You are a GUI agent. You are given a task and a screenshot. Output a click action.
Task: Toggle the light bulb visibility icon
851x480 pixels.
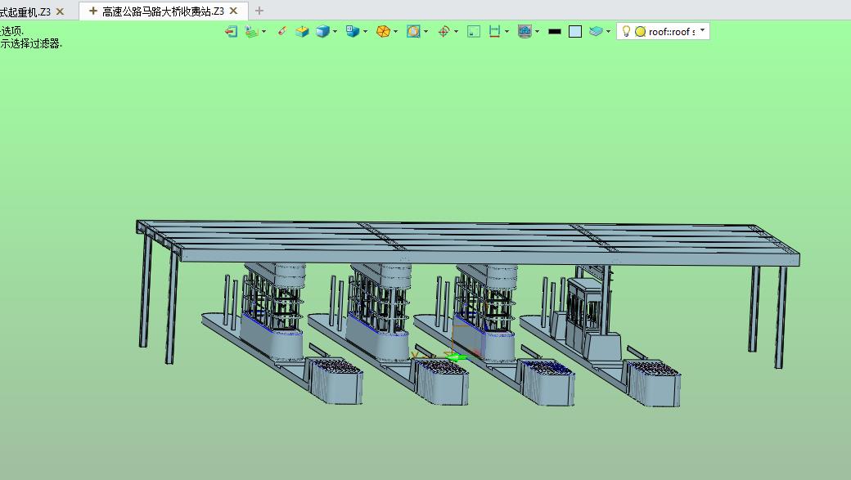click(626, 31)
